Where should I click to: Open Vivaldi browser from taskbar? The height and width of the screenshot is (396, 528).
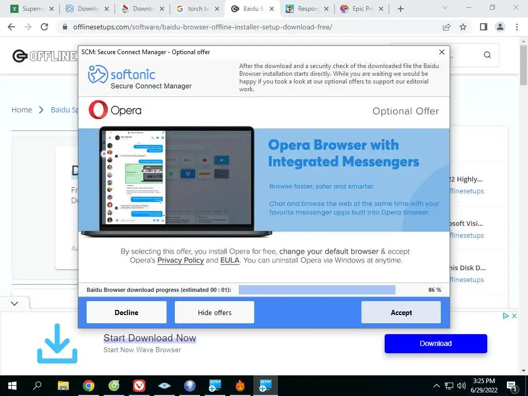point(139,386)
